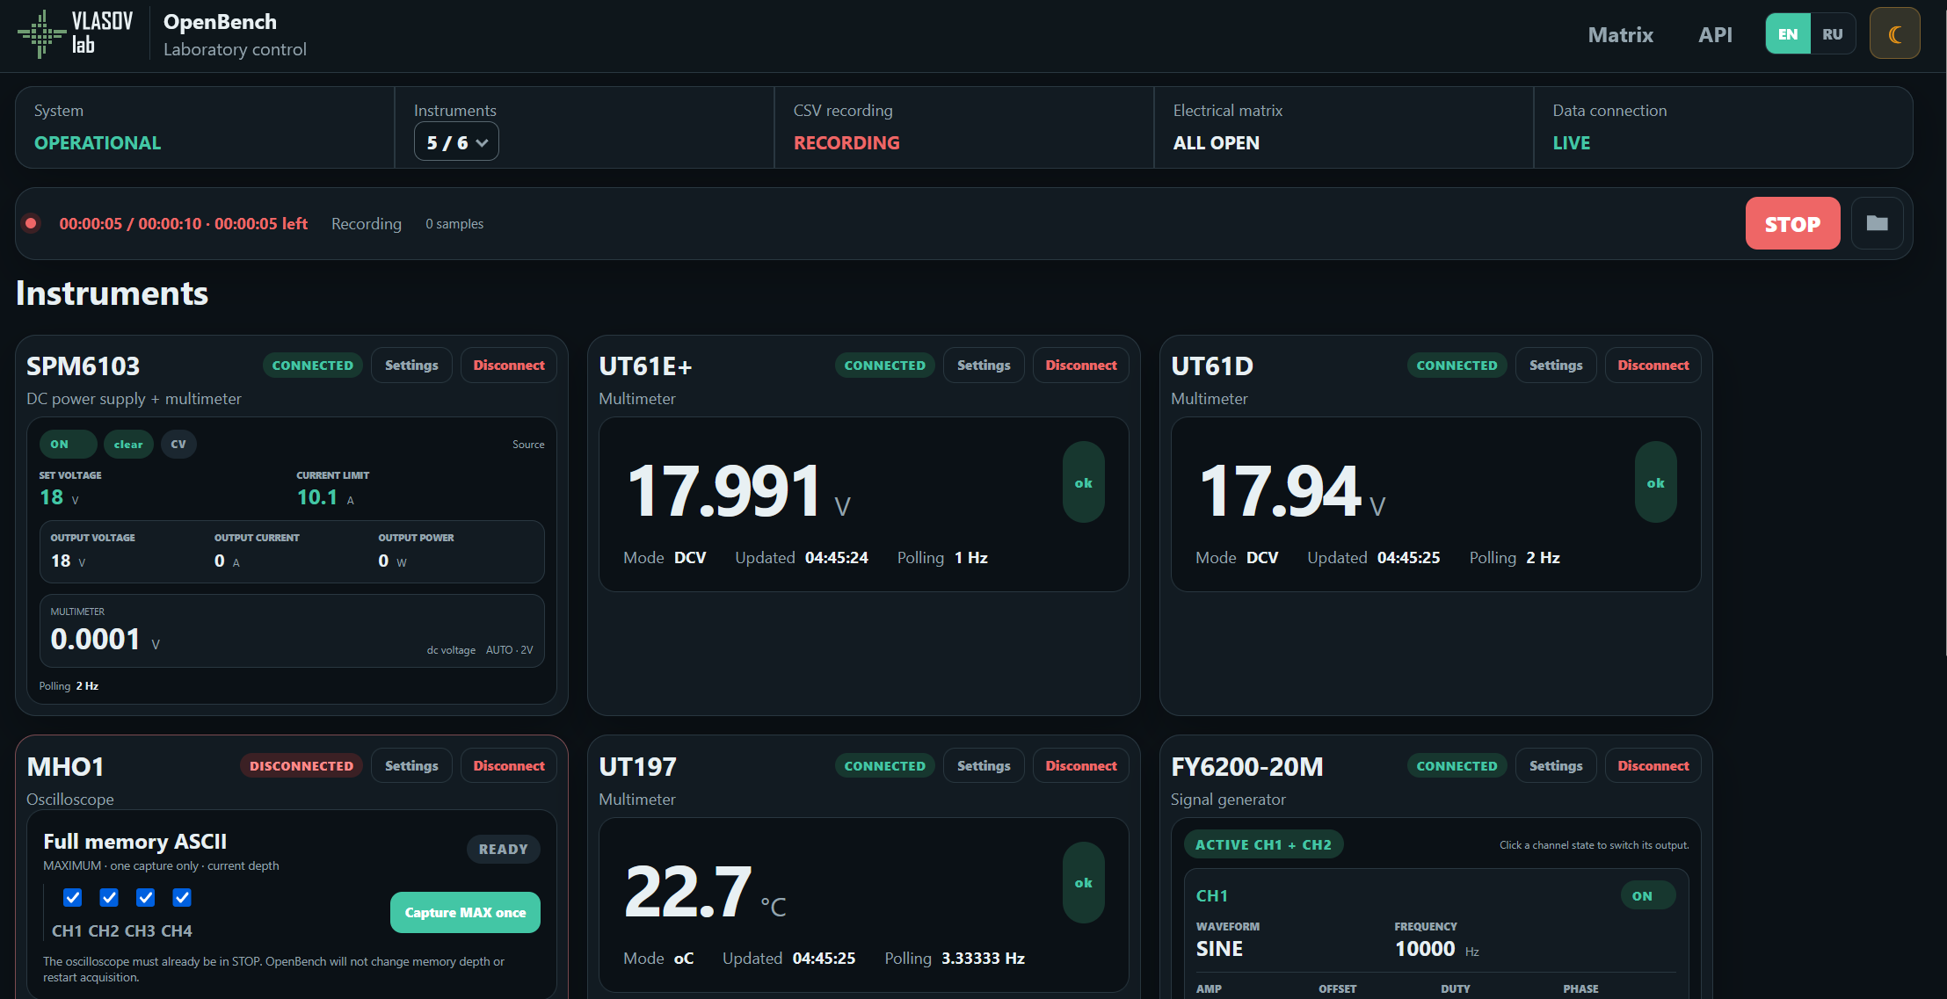The height and width of the screenshot is (999, 1947).
Task: Open MHO1 oscilloscope Settings
Action: coord(411,765)
